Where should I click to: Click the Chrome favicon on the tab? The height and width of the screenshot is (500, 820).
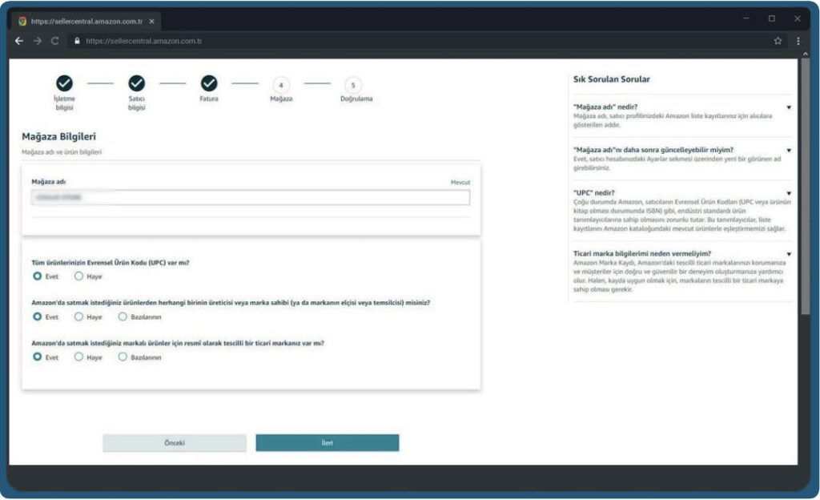(22, 22)
